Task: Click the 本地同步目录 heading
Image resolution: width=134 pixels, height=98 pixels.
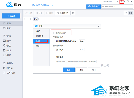Action: pyautogui.click(x=58, y=37)
